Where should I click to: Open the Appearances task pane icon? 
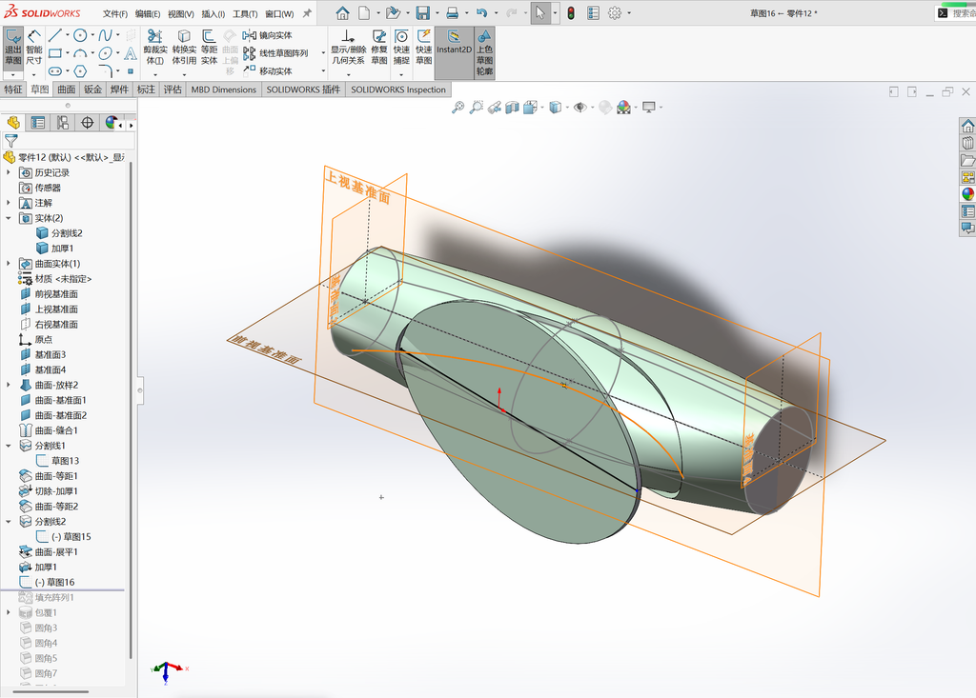coord(967,194)
